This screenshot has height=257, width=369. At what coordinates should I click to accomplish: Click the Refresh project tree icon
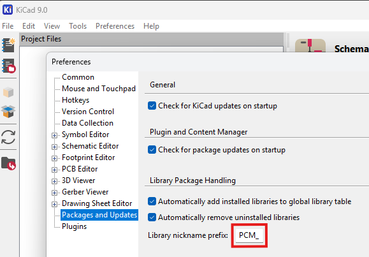tap(8, 137)
